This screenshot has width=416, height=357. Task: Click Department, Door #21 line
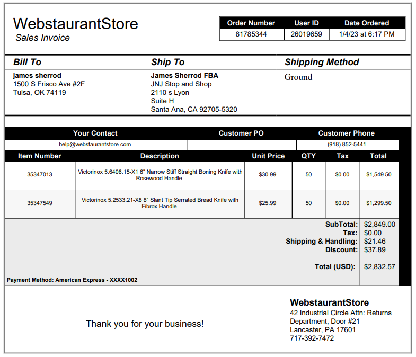(325, 322)
